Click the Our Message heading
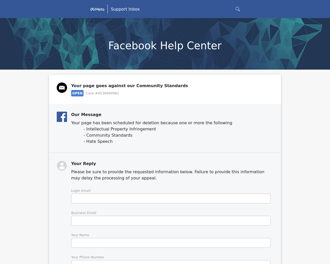Viewport: 330px width, 264px height. point(86,114)
